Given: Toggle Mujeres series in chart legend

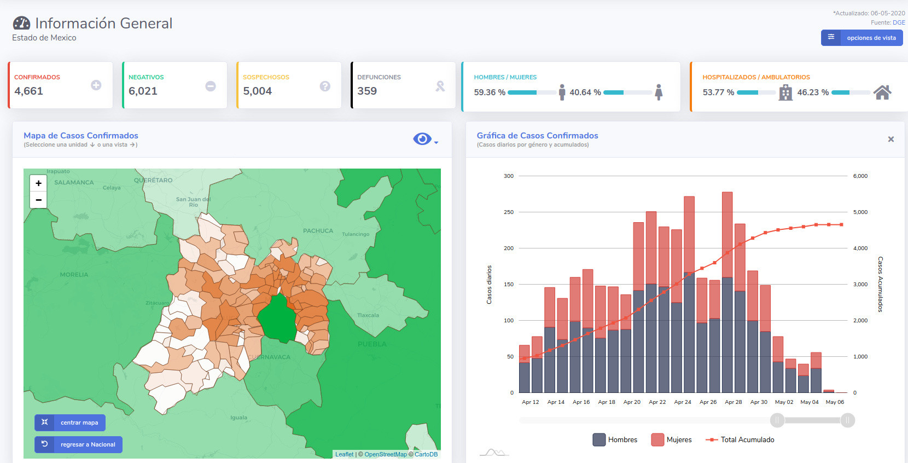Looking at the screenshot, I should click(x=672, y=439).
